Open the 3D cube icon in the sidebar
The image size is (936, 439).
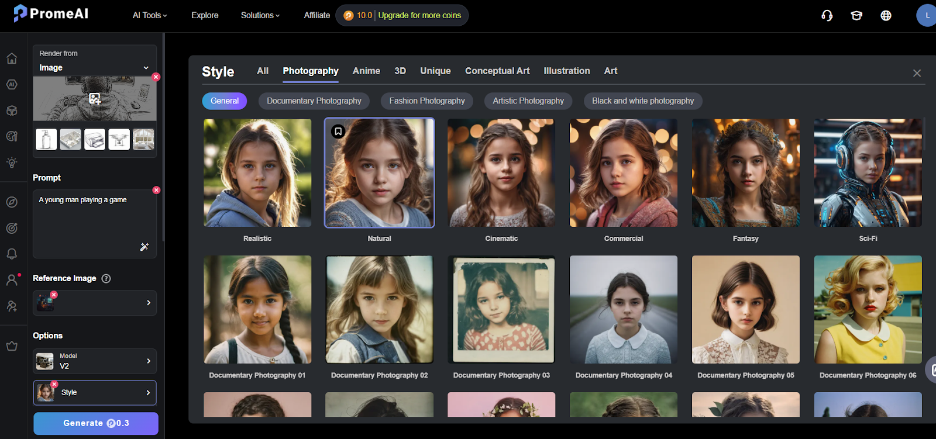pyautogui.click(x=12, y=110)
